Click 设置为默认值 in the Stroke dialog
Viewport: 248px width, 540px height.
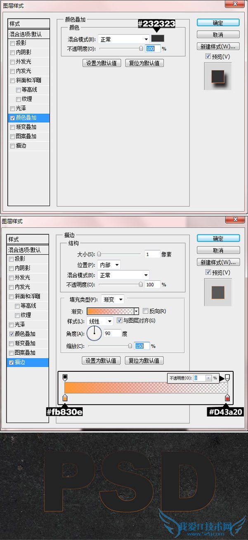101,361
